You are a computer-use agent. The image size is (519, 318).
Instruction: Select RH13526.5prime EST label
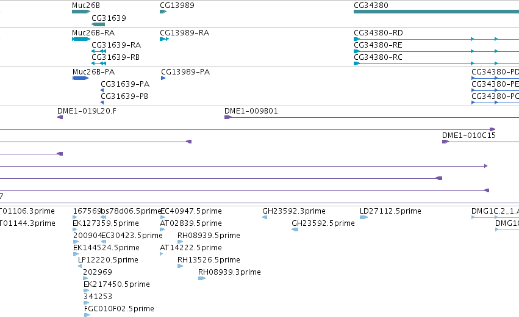click(209, 259)
